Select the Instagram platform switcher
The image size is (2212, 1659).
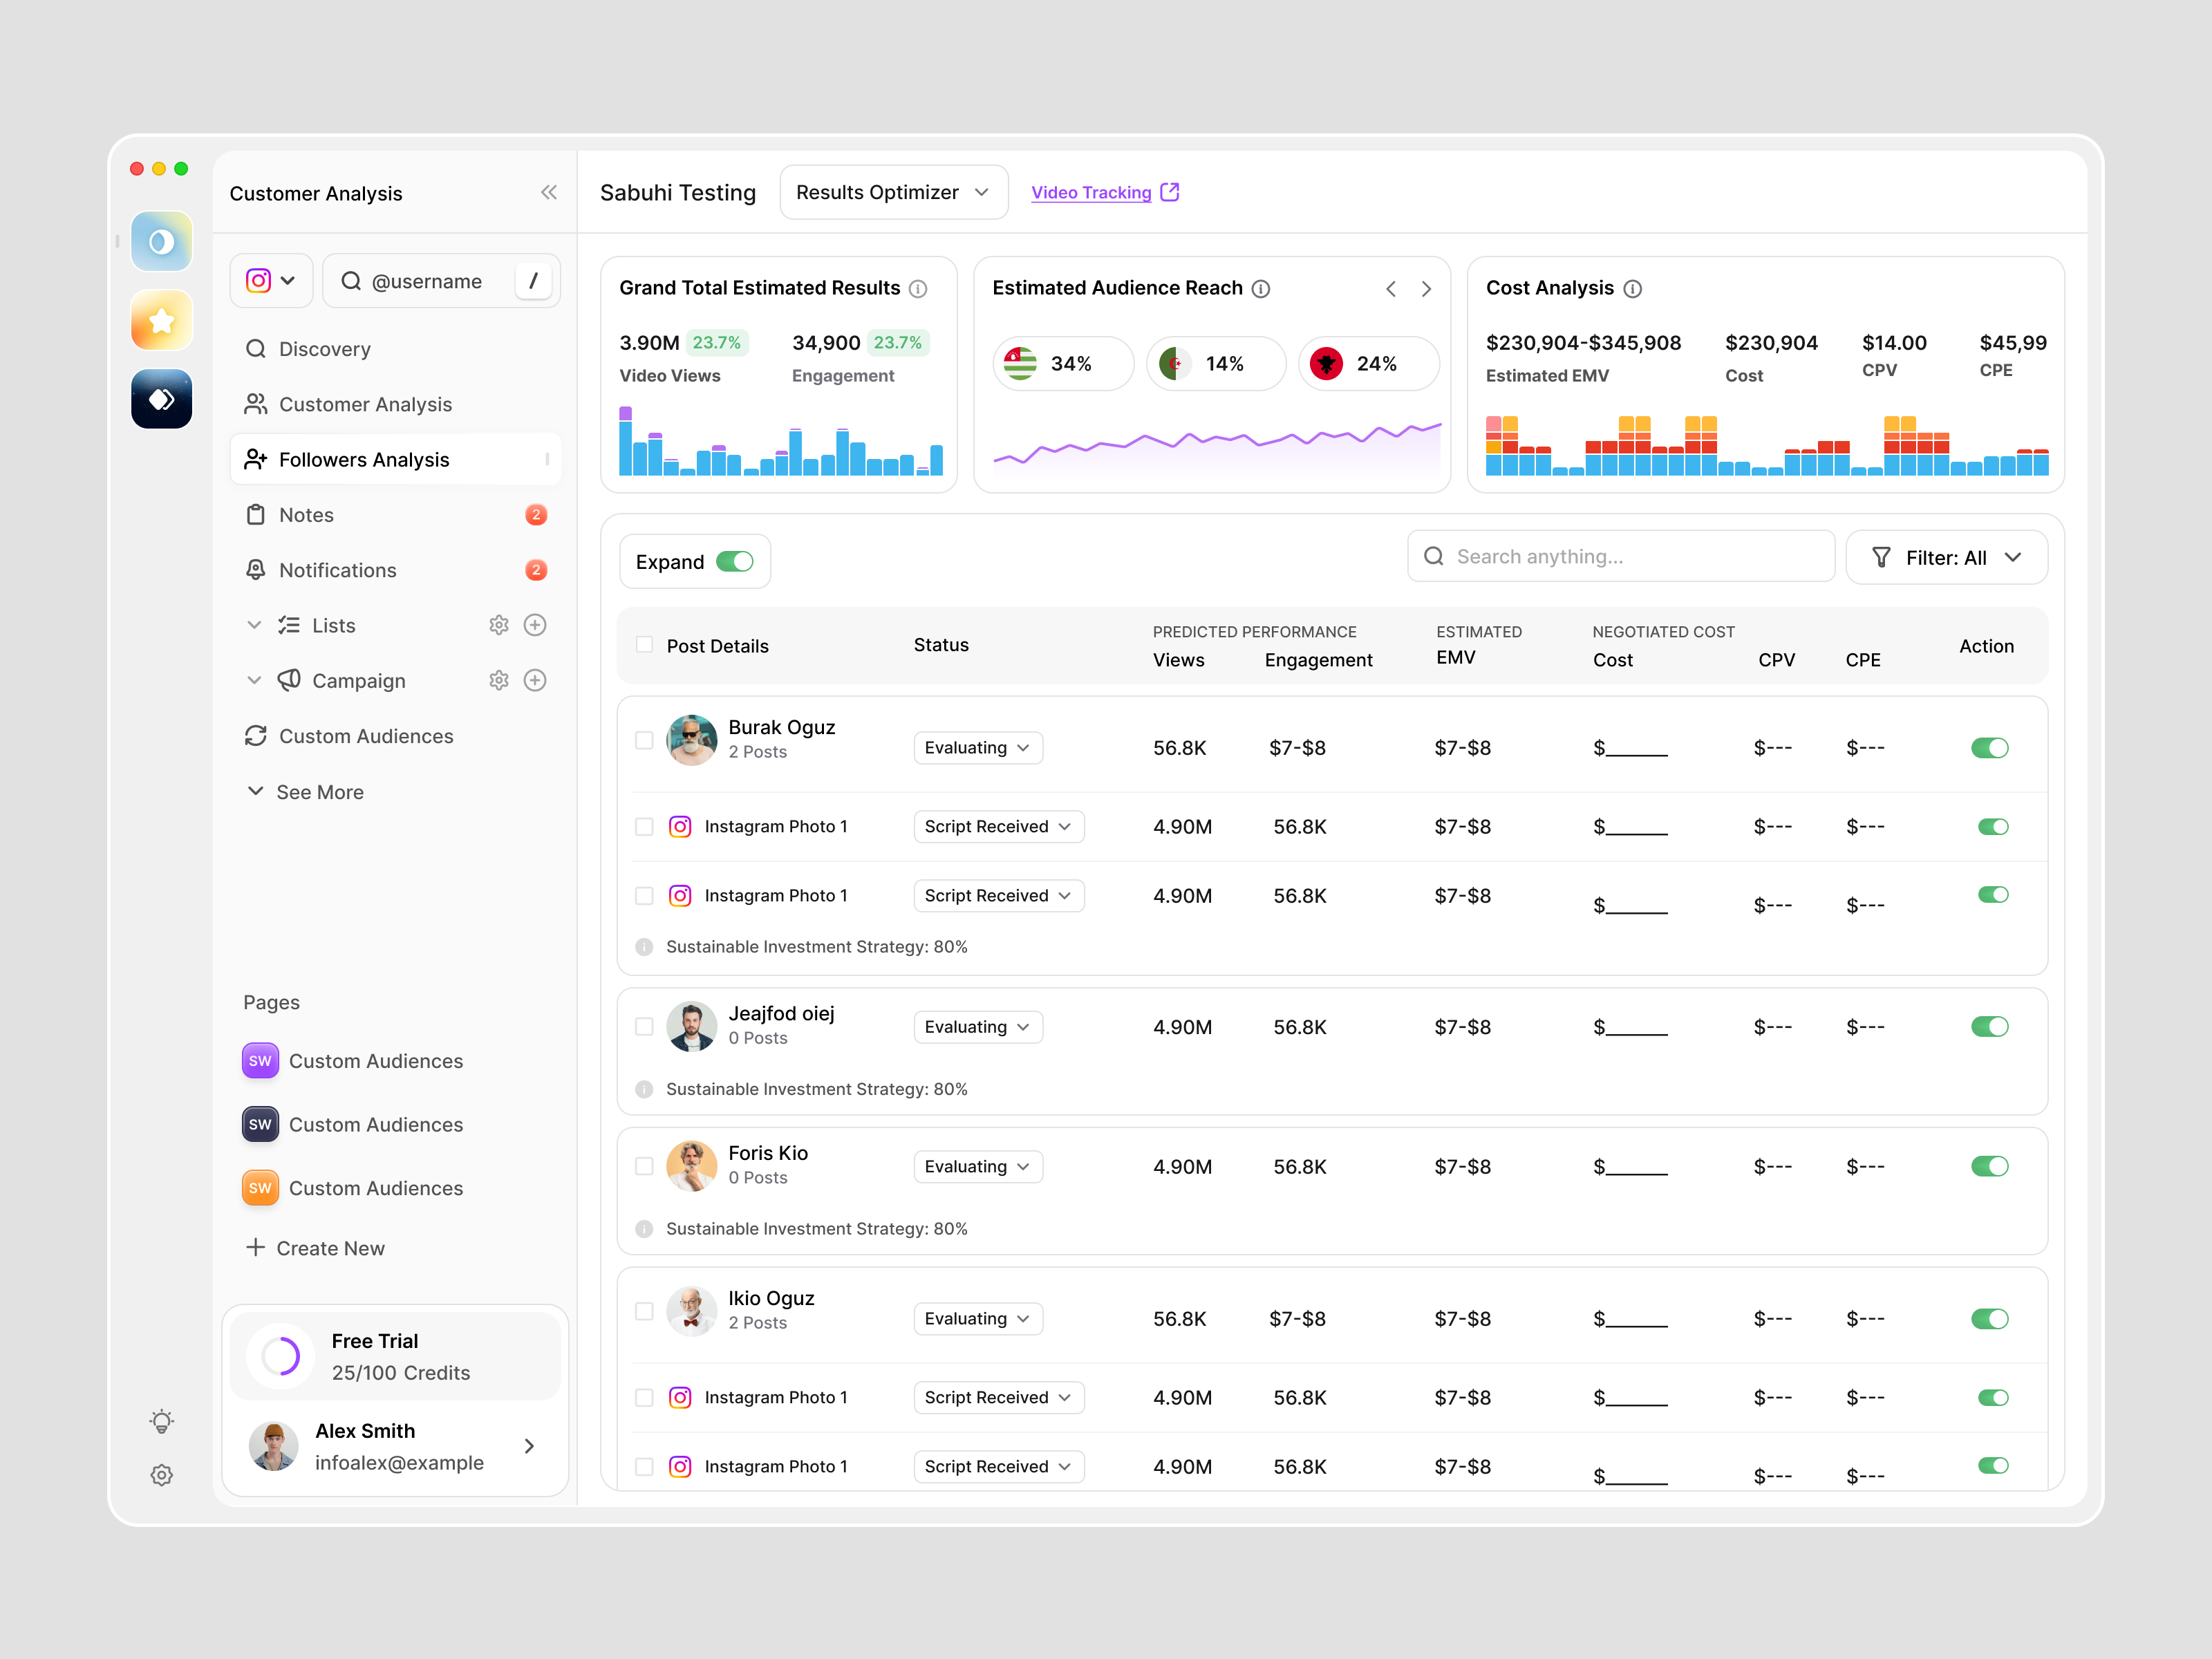(x=270, y=281)
